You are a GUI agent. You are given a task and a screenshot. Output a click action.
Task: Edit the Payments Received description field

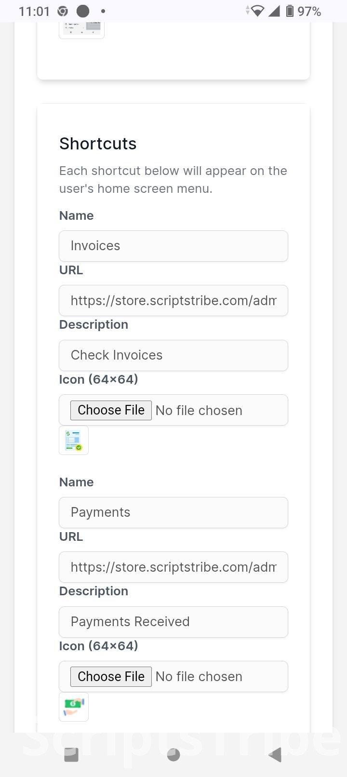coord(173,622)
